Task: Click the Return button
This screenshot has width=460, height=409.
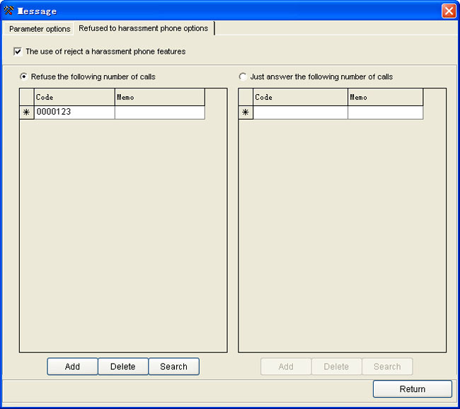Action: (412, 389)
